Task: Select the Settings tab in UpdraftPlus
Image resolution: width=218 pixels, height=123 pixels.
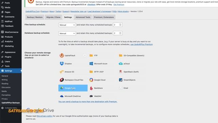Action: tap(68, 17)
